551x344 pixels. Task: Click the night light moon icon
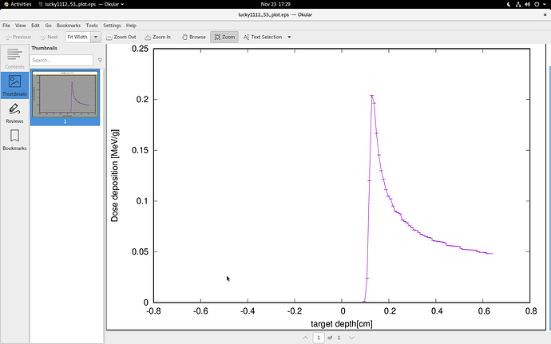pyautogui.click(x=509, y=4)
